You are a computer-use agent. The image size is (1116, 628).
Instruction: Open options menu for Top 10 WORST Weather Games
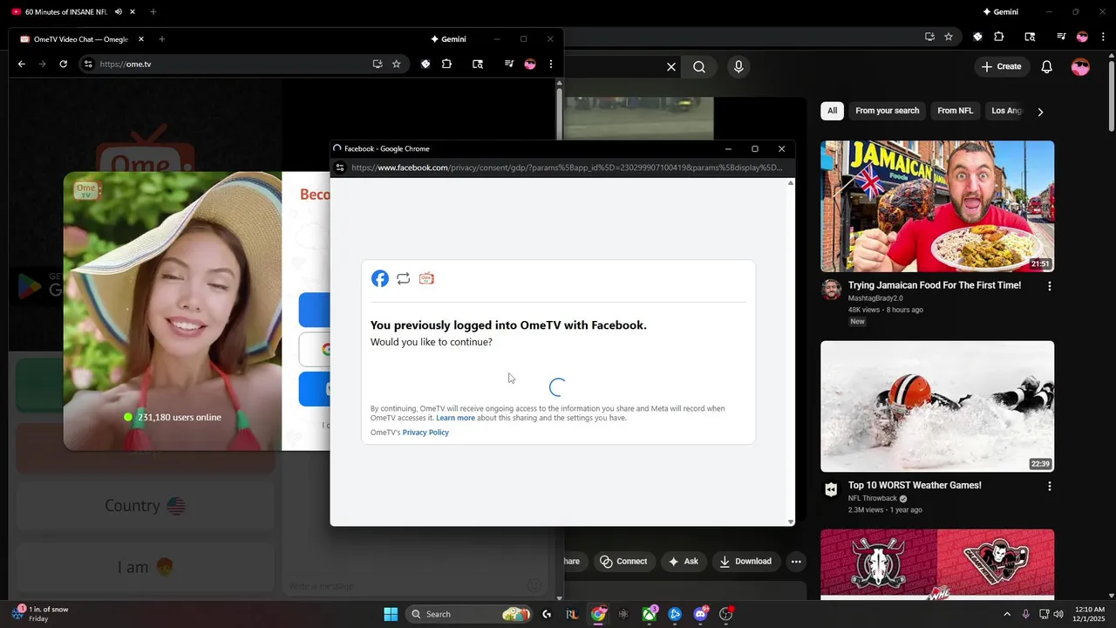tap(1049, 486)
